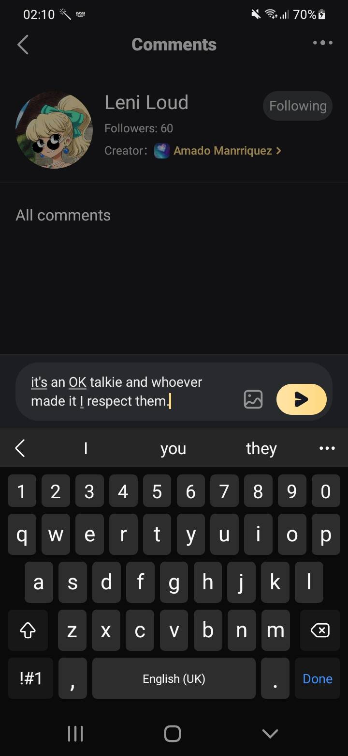Hide the keyboard using the down chevron
The image size is (348, 756).
(x=270, y=733)
